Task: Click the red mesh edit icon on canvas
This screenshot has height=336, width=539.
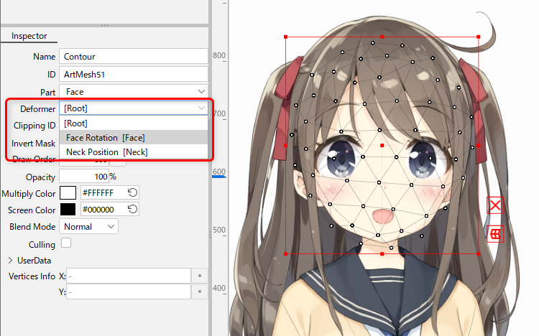Action: 495,234
